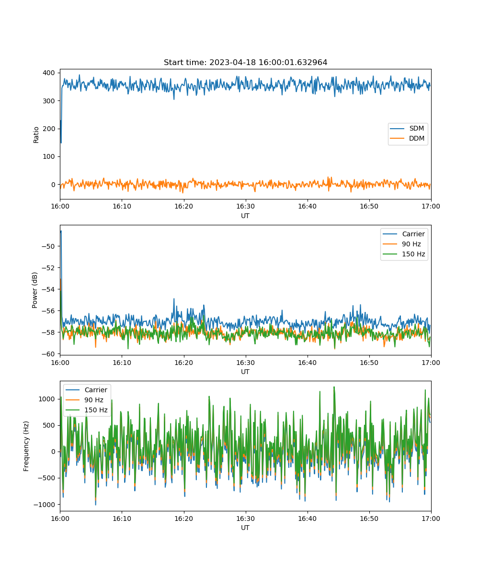Click the "Power (dB)" y-axis label
The image size is (479, 574).
pyautogui.click(x=35, y=290)
